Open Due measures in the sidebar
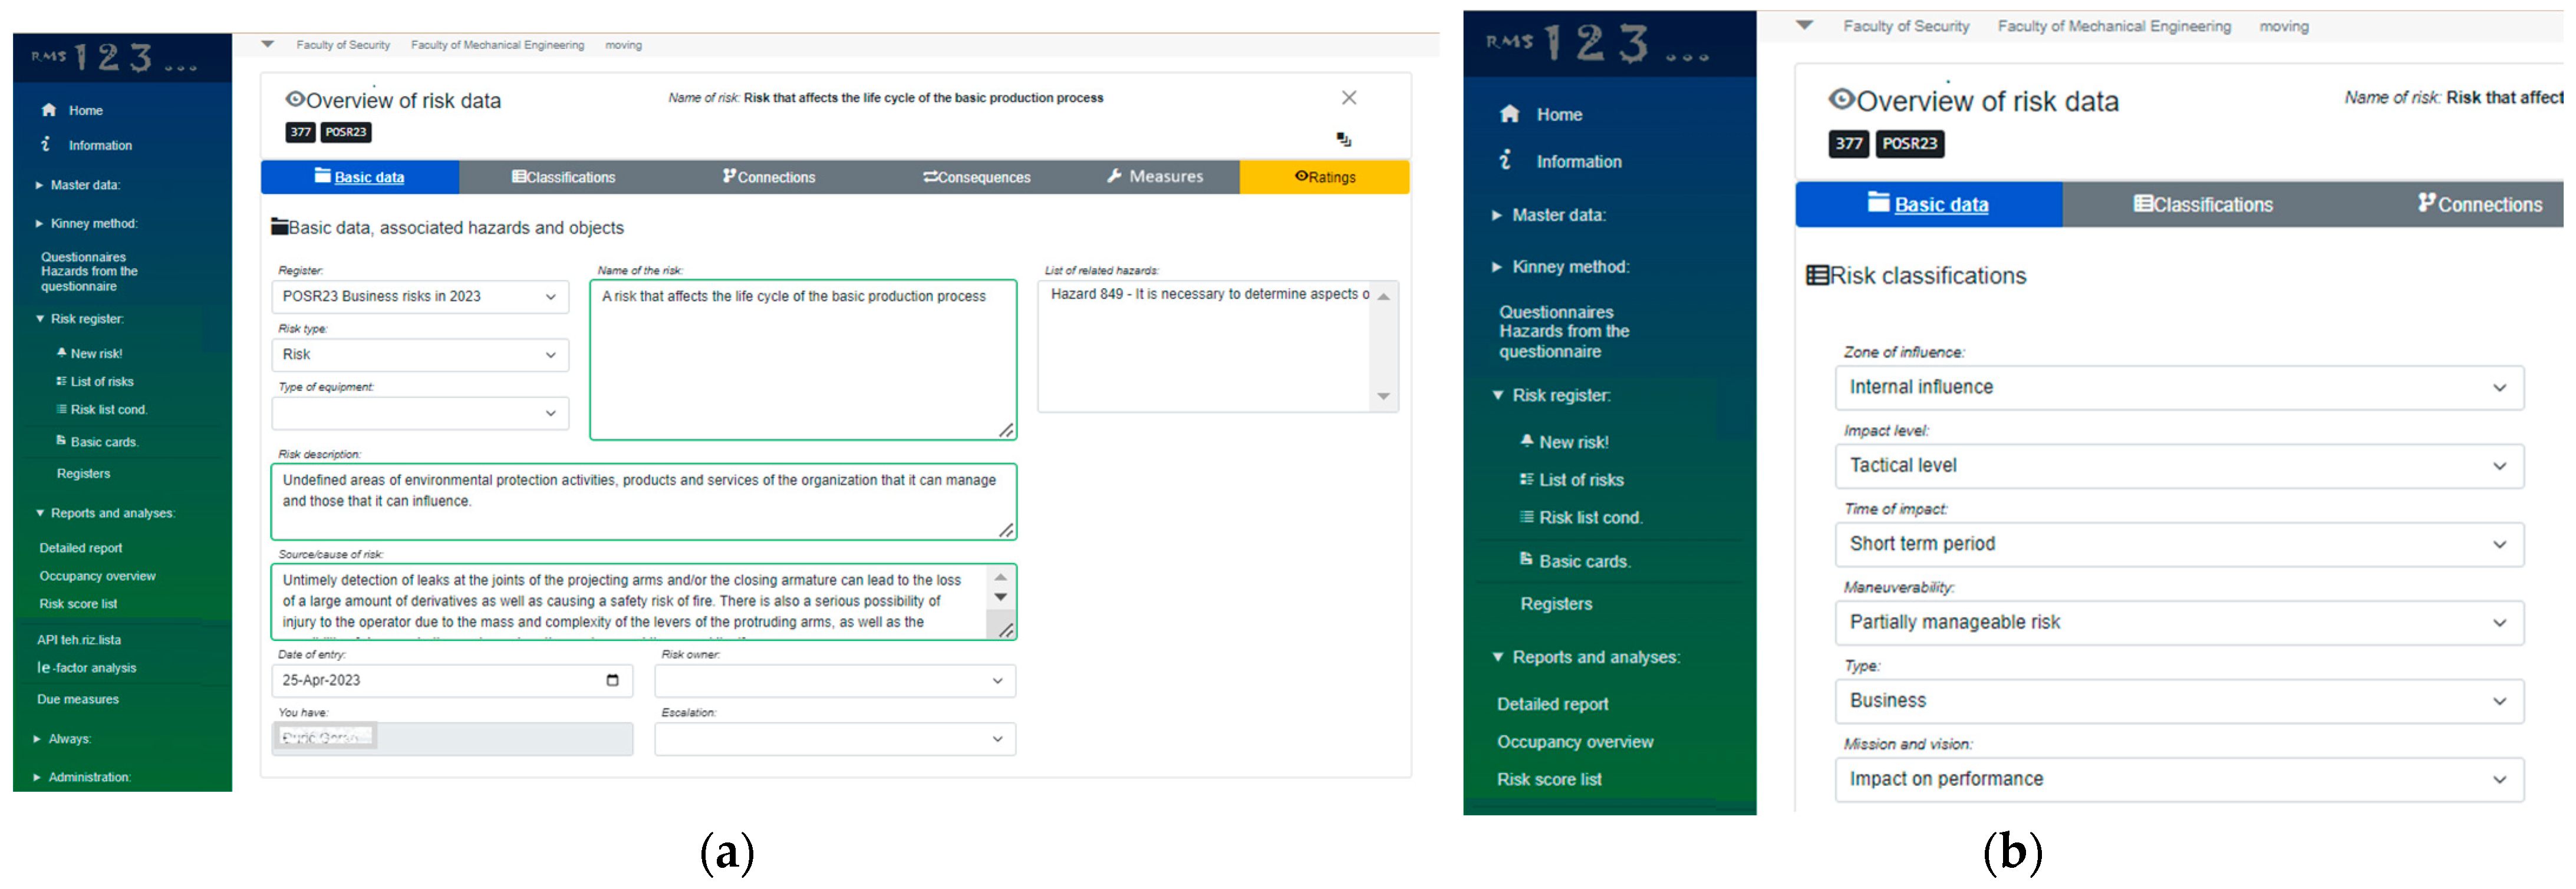 click(78, 699)
